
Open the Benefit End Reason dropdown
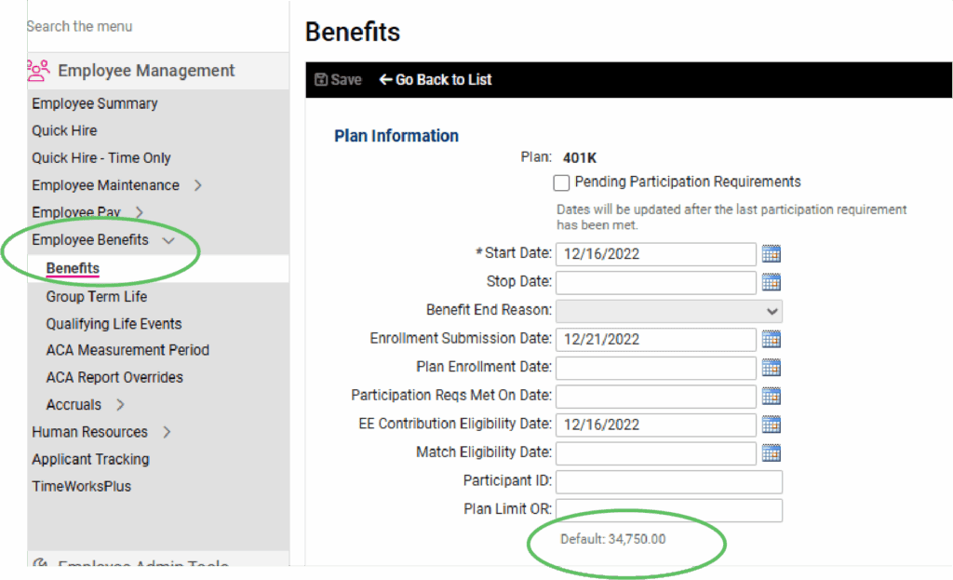pyautogui.click(x=668, y=311)
